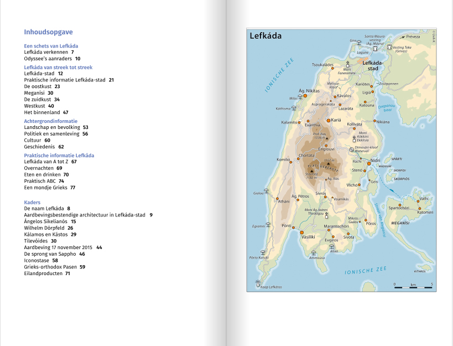This screenshot has height=346, width=453.
Task: Open 'De sprong van Sappho' entry
Action: pyautogui.click(x=50, y=254)
